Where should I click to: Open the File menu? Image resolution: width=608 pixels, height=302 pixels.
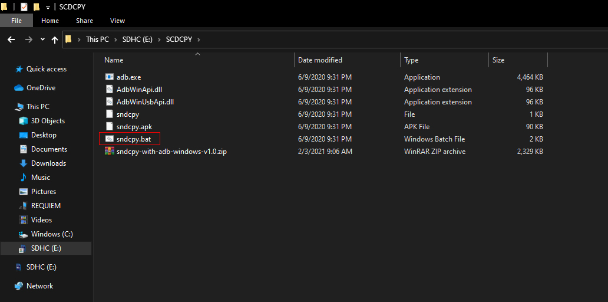pyautogui.click(x=16, y=21)
